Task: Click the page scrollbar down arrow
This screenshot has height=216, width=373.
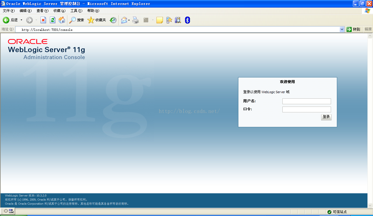Action: tap(370, 205)
